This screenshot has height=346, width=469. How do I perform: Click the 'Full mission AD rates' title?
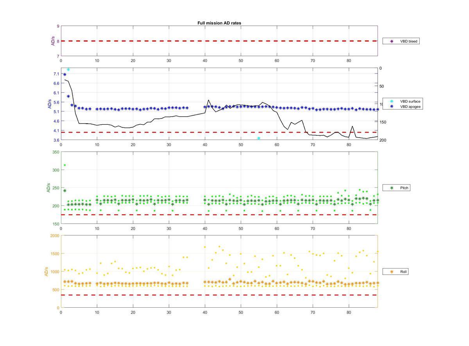tap(219, 23)
